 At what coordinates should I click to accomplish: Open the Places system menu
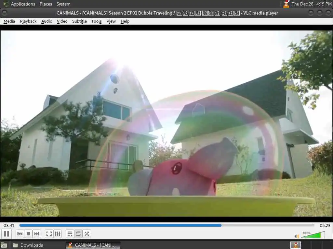(46, 4)
